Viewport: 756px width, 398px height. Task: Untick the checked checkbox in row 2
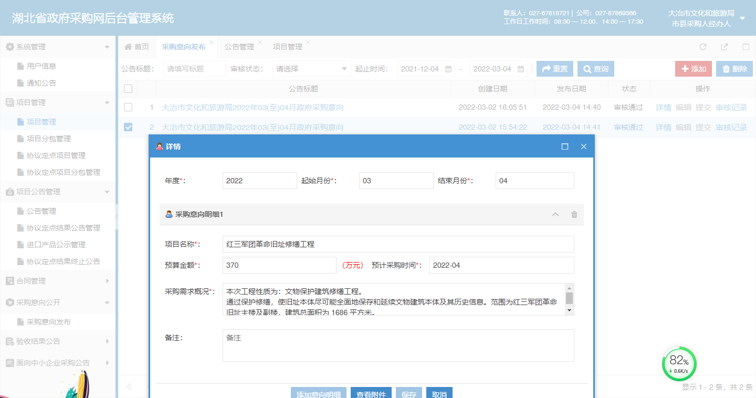coord(128,127)
